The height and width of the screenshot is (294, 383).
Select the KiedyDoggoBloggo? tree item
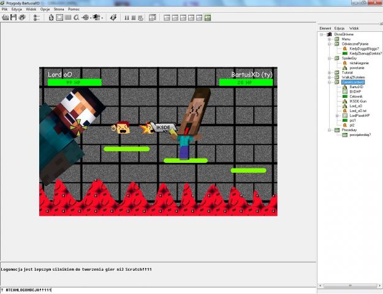[364, 48]
